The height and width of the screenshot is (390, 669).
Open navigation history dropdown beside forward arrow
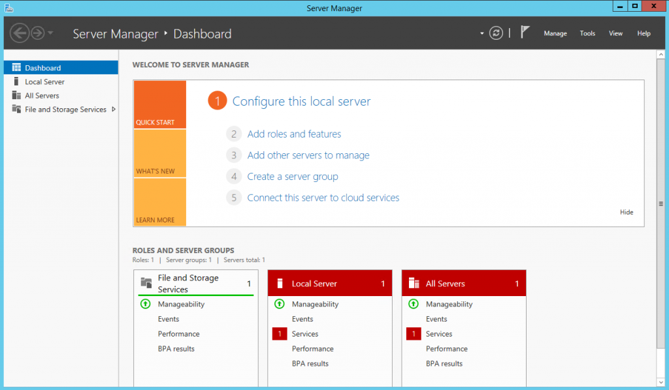point(50,33)
